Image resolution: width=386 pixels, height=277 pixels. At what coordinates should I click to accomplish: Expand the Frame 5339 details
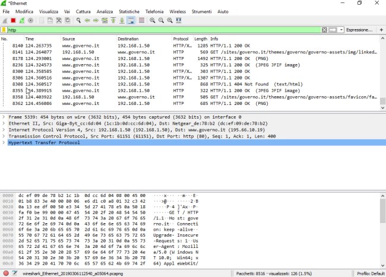[4, 117]
